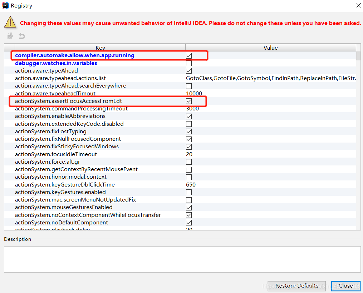The image size is (363, 293).
Task: Check actionSystem.mac.screenMenuNotUpdatedFix checkbox
Action: [189, 200]
